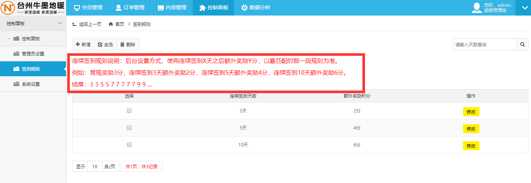The height and width of the screenshot is (183, 531).
Task: Click the 选择 column header
Action: pyautogui.click(x=129, y=96)
